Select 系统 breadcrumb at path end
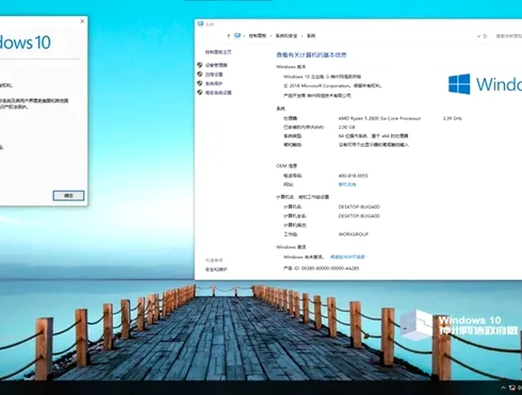522x395 pixels. click(311, 36)
